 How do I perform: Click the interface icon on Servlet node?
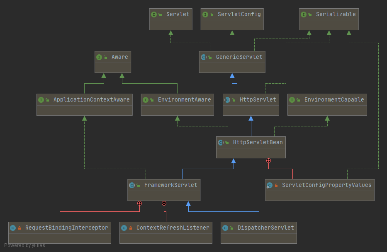coord(154,15)
